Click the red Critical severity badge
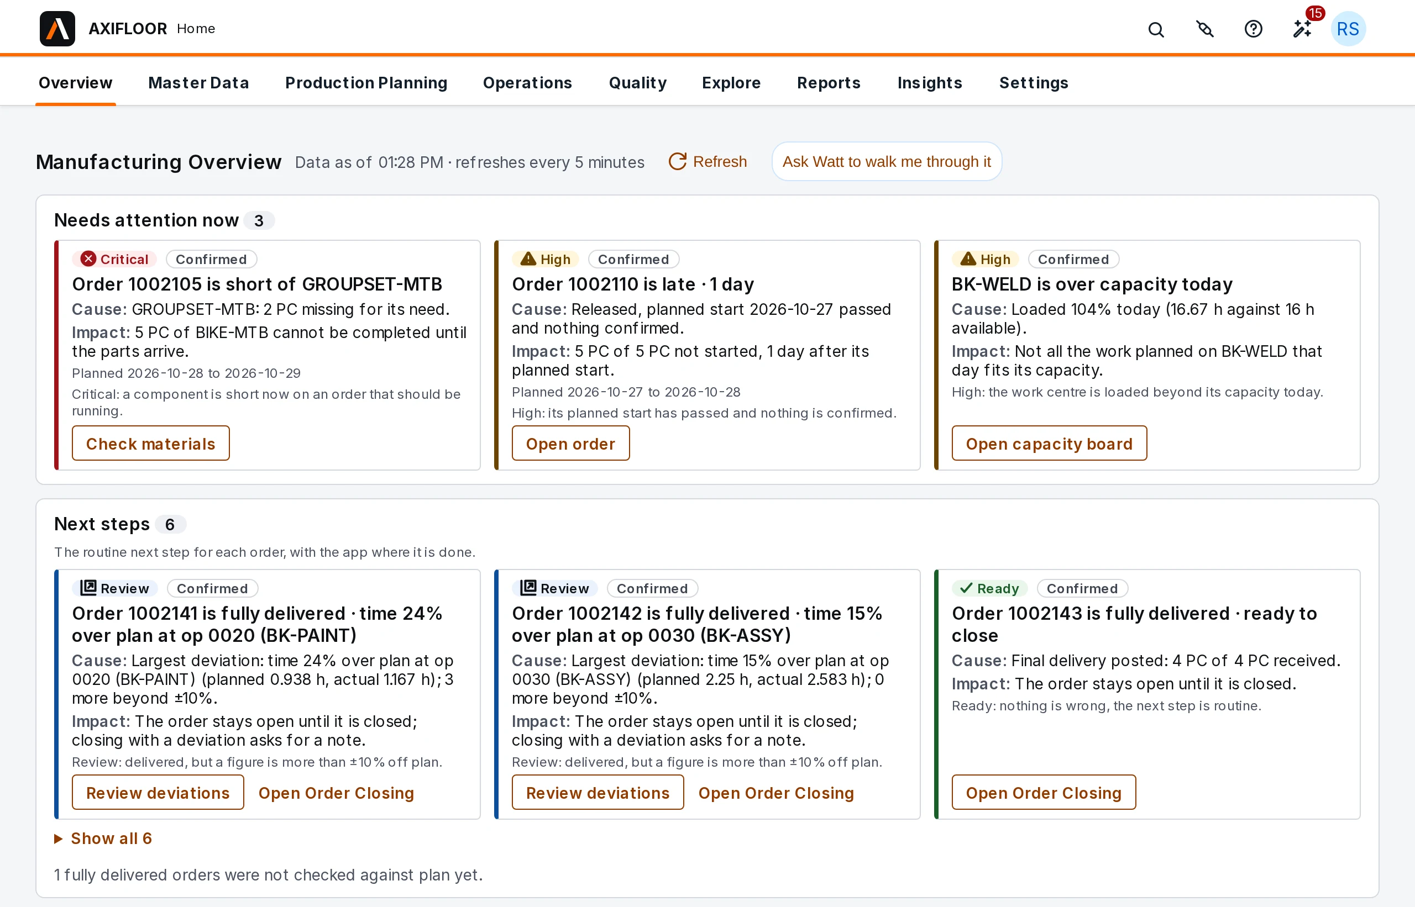This screenshot has width=1415, height=907. pos(114,259)
